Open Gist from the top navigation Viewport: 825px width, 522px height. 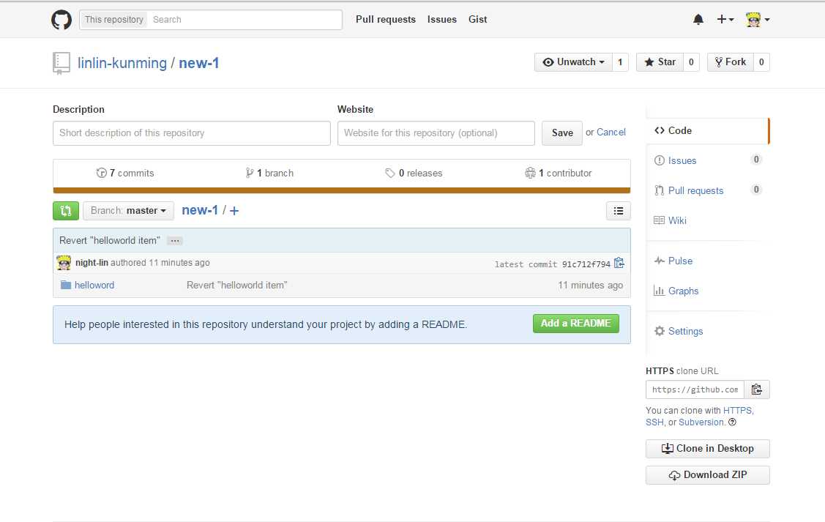click(478, 20)
